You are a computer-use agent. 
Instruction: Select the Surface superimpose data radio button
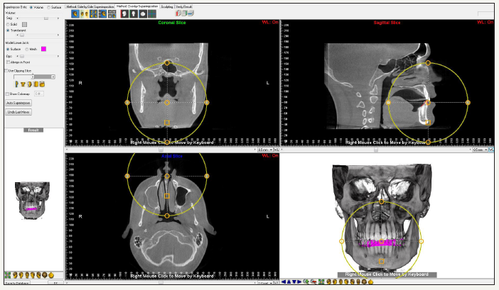(x=49, y=7)
